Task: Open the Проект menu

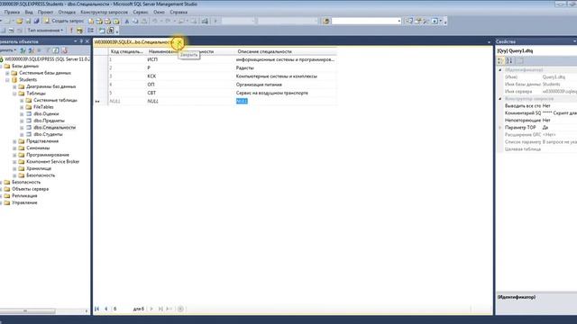Action: [x=45, y=12]
